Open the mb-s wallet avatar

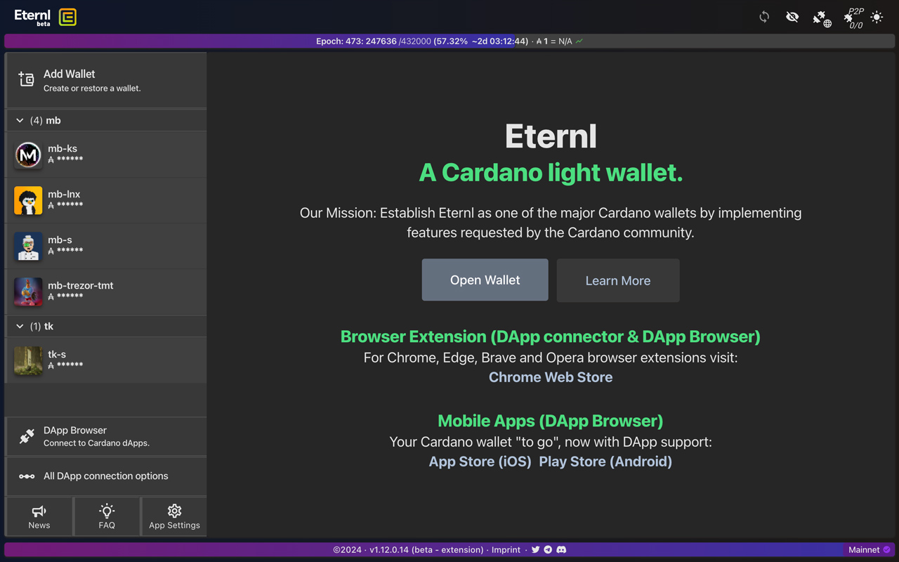28,246
